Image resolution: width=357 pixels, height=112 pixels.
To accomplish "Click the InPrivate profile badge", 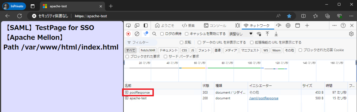I will pyautogui.click(x=14, y=6).
